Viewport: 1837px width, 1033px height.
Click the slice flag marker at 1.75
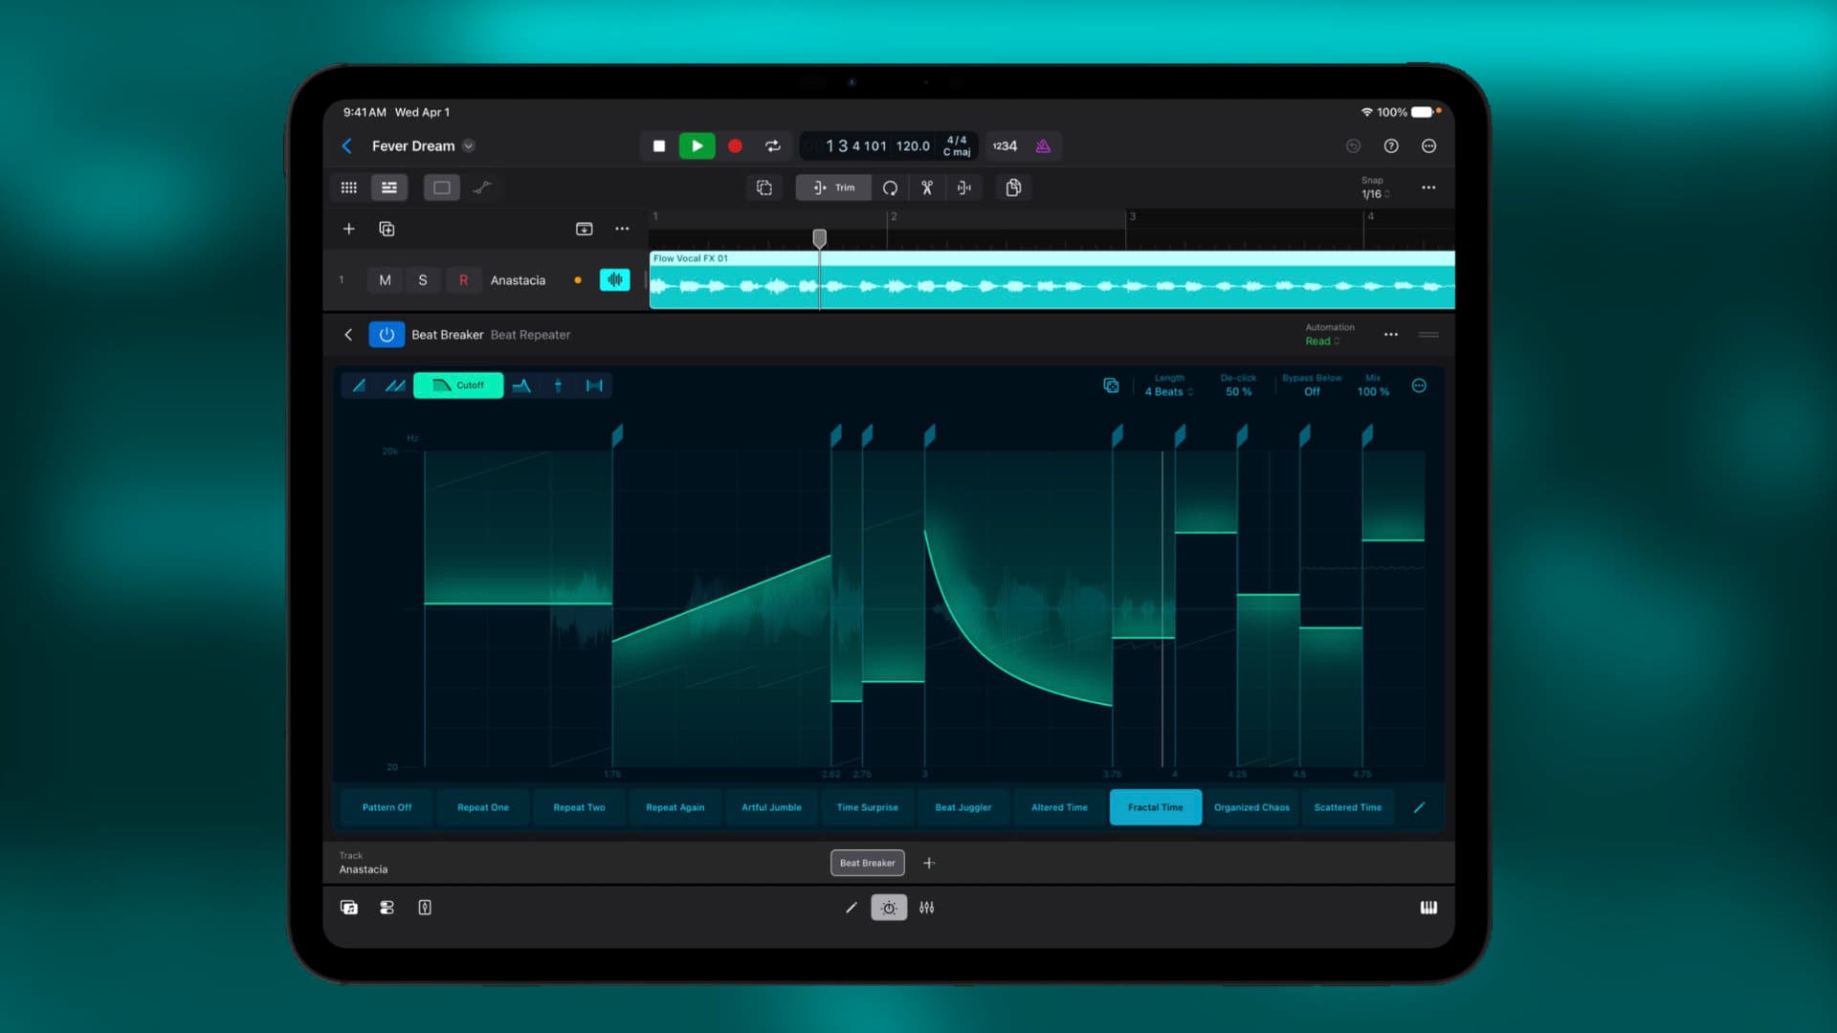click(617, 435)
